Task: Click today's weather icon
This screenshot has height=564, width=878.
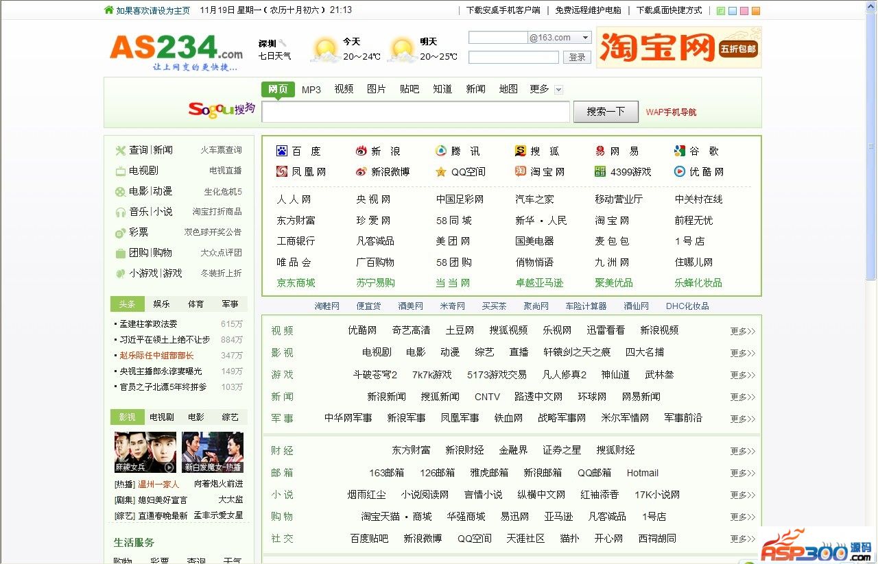Action: [324, 49]
